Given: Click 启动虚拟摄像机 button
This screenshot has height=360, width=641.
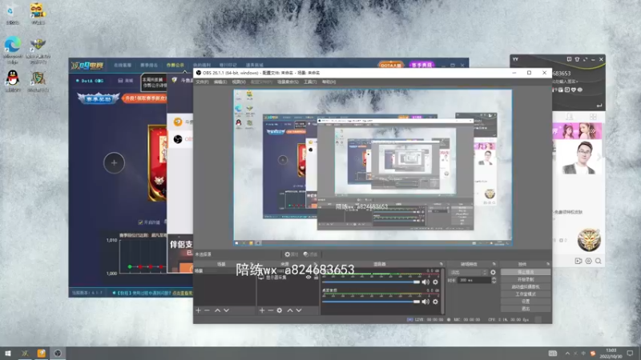Looking at the screenshot, I should (526, 287).
